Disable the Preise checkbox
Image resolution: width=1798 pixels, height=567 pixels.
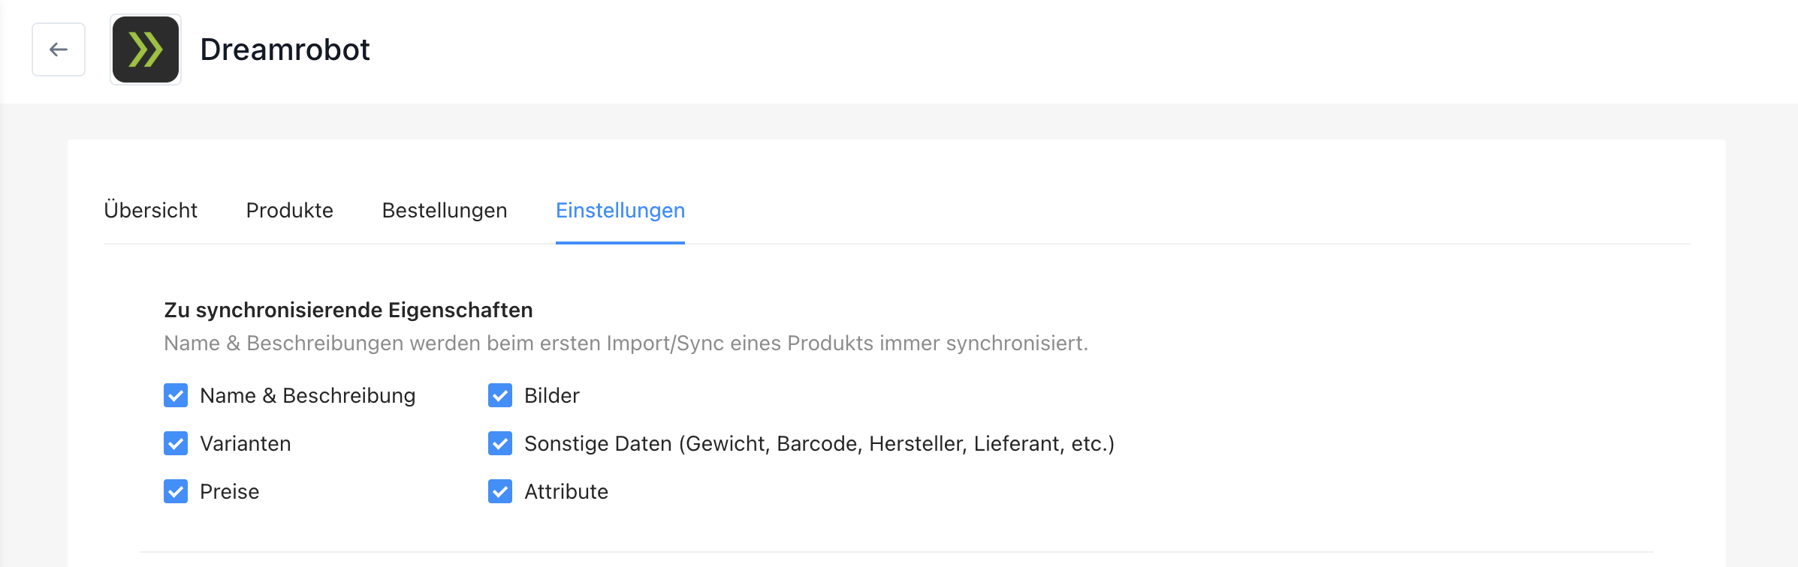click(176, 491)
